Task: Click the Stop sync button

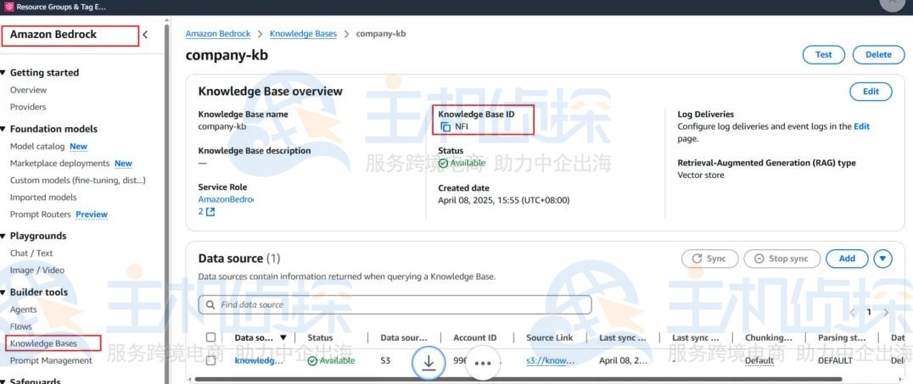Action: tap(782, 259)
